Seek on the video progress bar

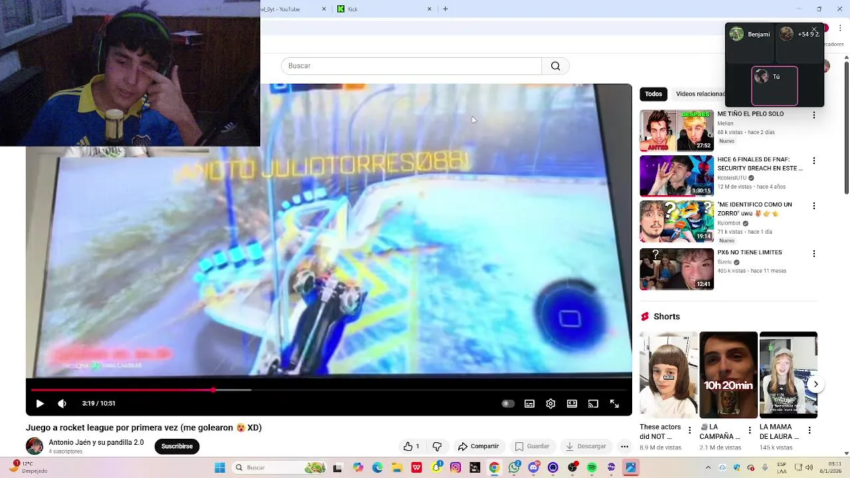[329, 390]
